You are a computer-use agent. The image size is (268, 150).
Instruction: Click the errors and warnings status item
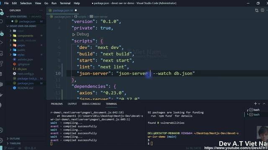point(30,148)
